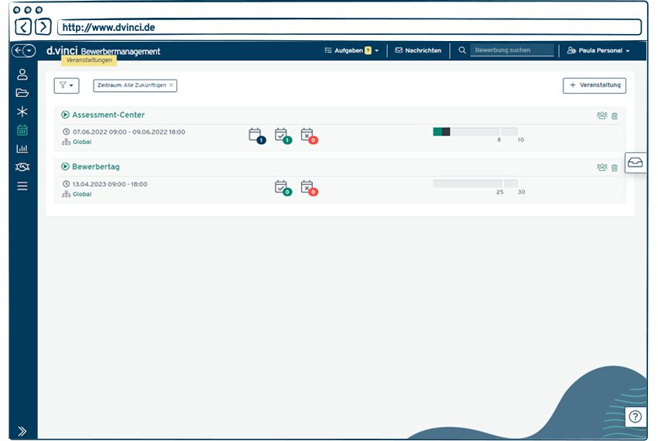This screenshot has height=441, width=658.
Task: Click the Bewerbung suchen search field
Action: 512,50
